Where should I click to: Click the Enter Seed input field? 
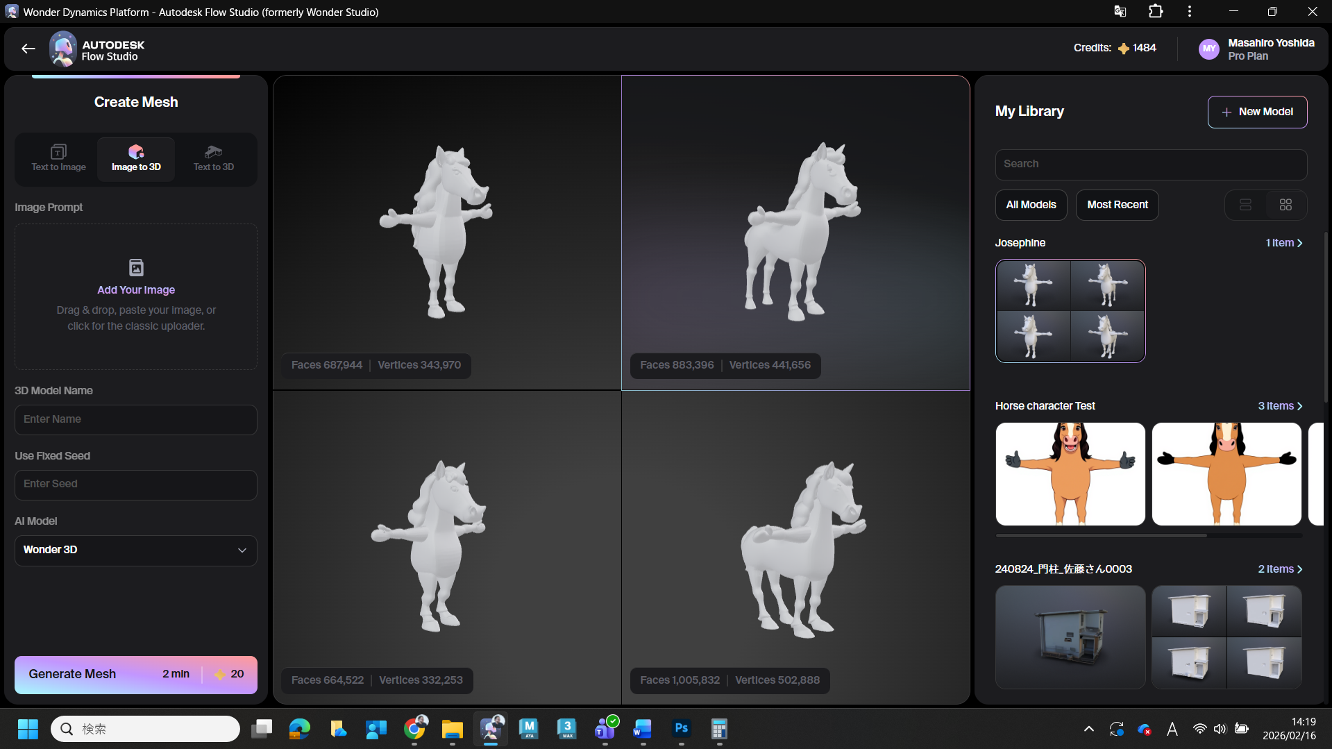[x=136, y=485]
